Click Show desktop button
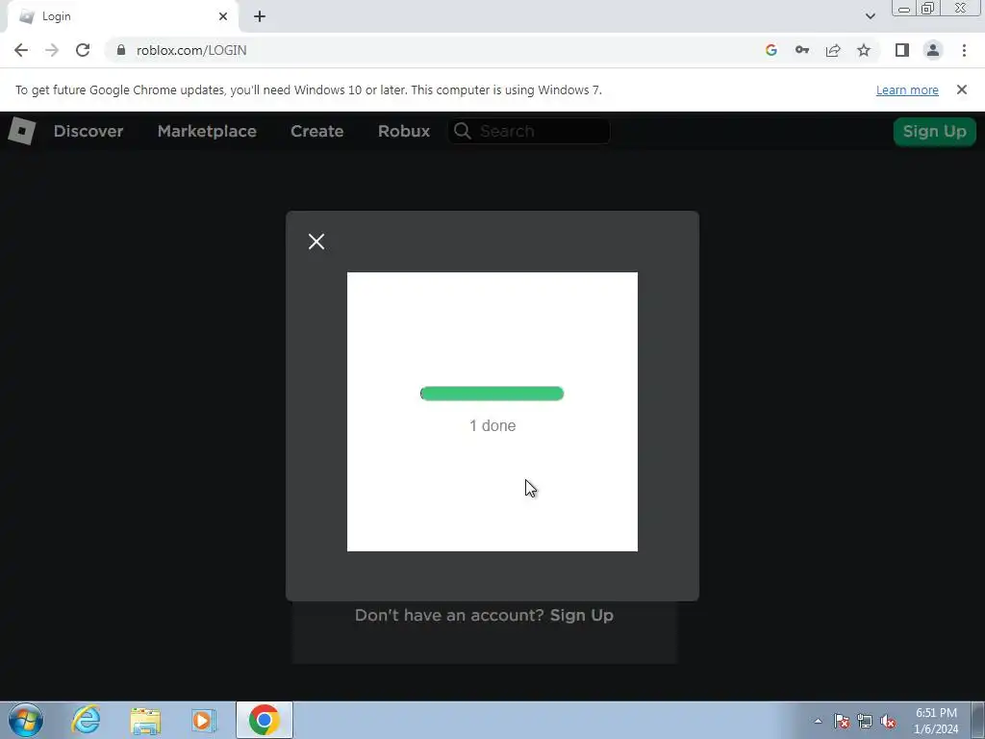Viewport: 985px width, 739px height. tap(978, 720)
